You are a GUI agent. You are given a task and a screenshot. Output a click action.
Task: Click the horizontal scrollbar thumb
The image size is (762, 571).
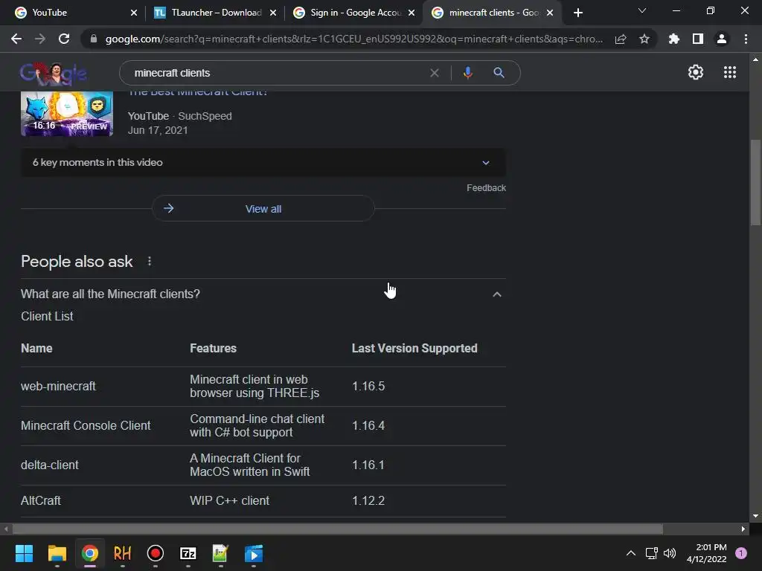[338, 529]
